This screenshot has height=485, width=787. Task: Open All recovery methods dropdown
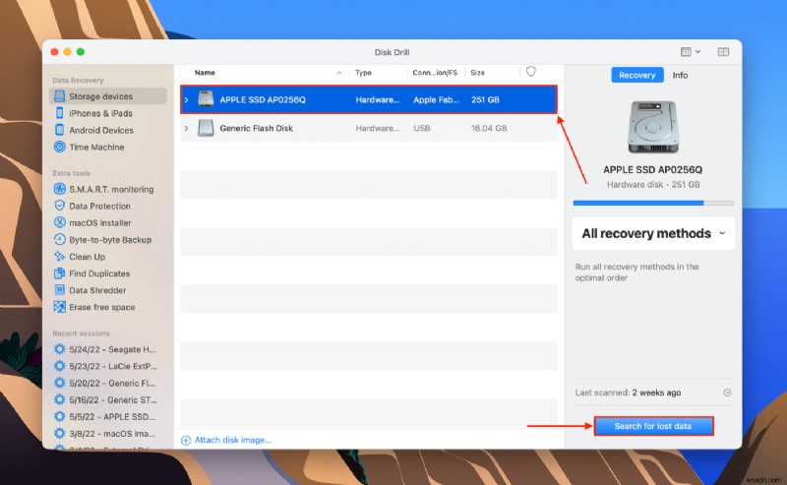coord(653,233)
